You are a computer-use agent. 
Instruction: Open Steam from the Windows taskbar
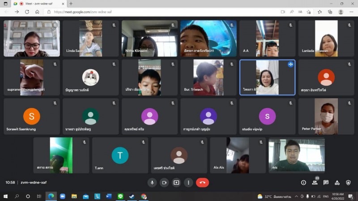[132, 196]
